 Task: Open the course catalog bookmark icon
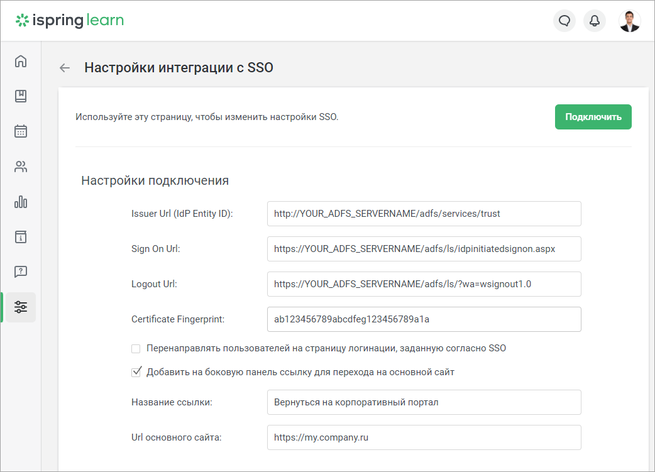(21, 96)
